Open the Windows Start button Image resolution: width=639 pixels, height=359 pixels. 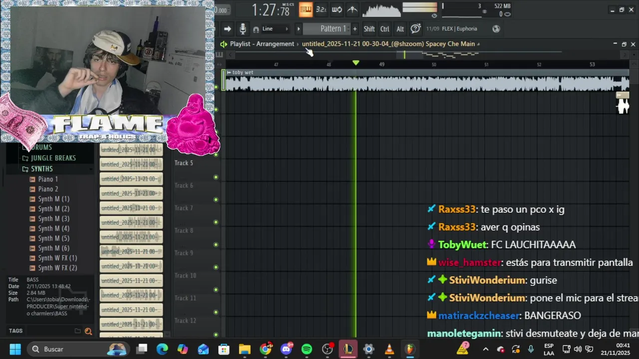(15, 349)
